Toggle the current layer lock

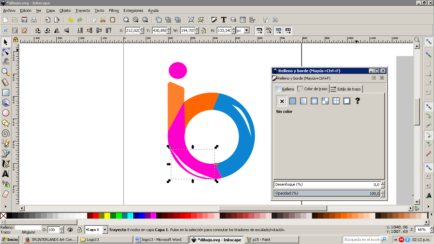[x=79, y=230]
